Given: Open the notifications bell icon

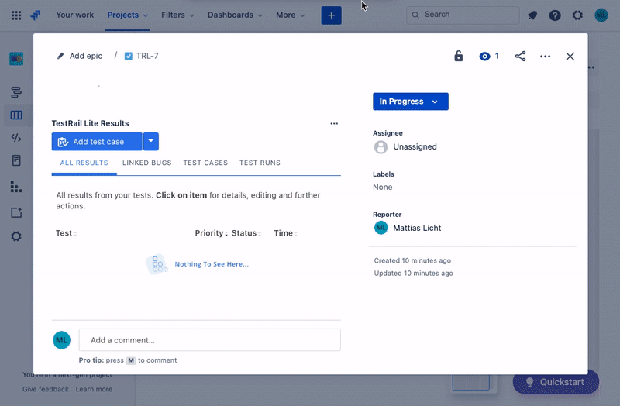Looking at the screenshot, I should (x=532, y=15).
